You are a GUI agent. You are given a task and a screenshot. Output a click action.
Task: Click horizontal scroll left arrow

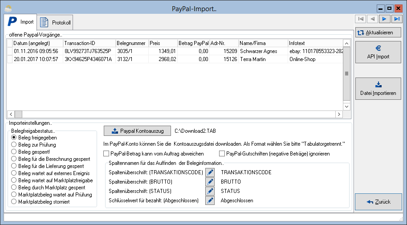click(11, 114)
